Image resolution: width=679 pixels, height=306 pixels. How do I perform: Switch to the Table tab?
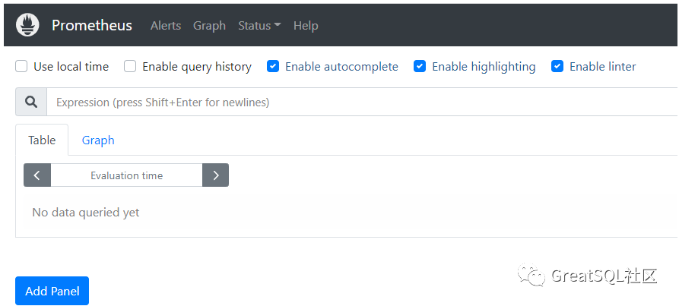(x=42, y=140)
